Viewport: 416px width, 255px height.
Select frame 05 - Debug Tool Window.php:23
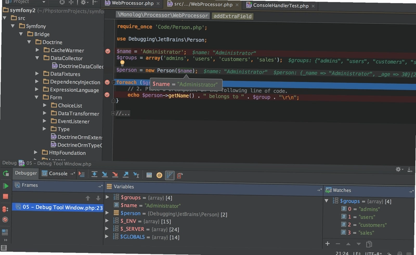(x=58, y=207)
